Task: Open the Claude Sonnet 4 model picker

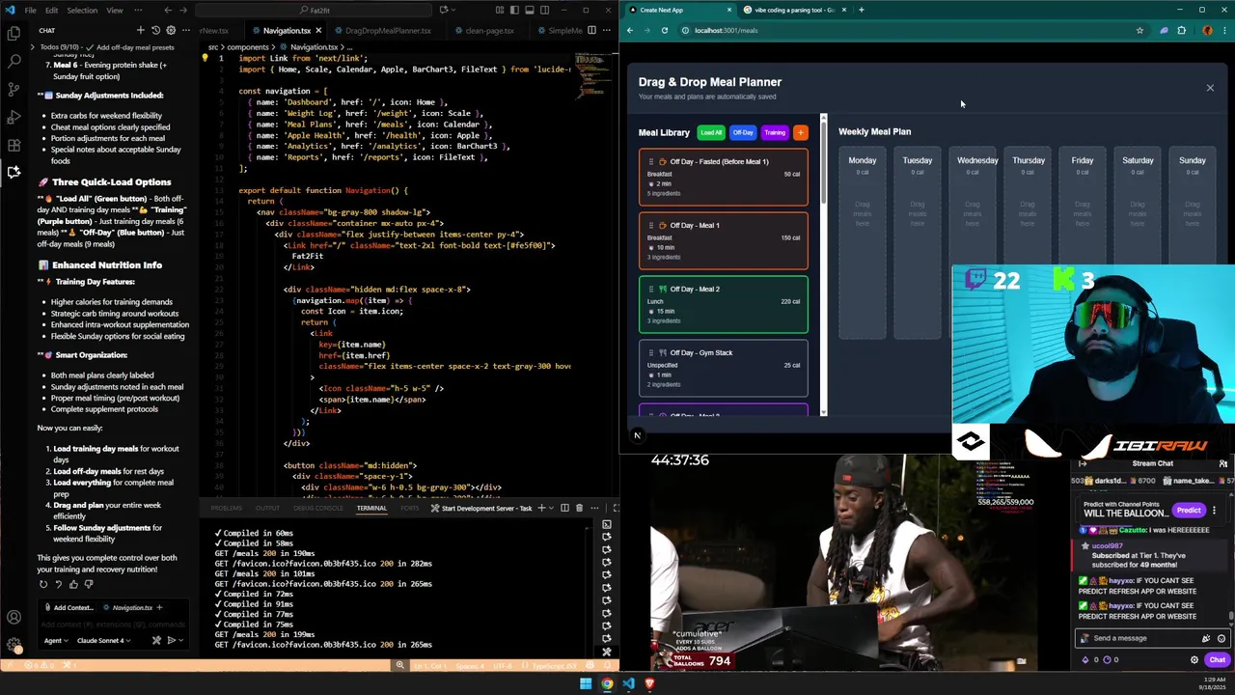Action: pos(102,640)
